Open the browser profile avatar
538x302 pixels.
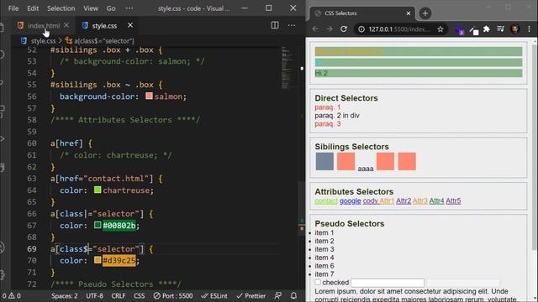[x=514, y=29]
